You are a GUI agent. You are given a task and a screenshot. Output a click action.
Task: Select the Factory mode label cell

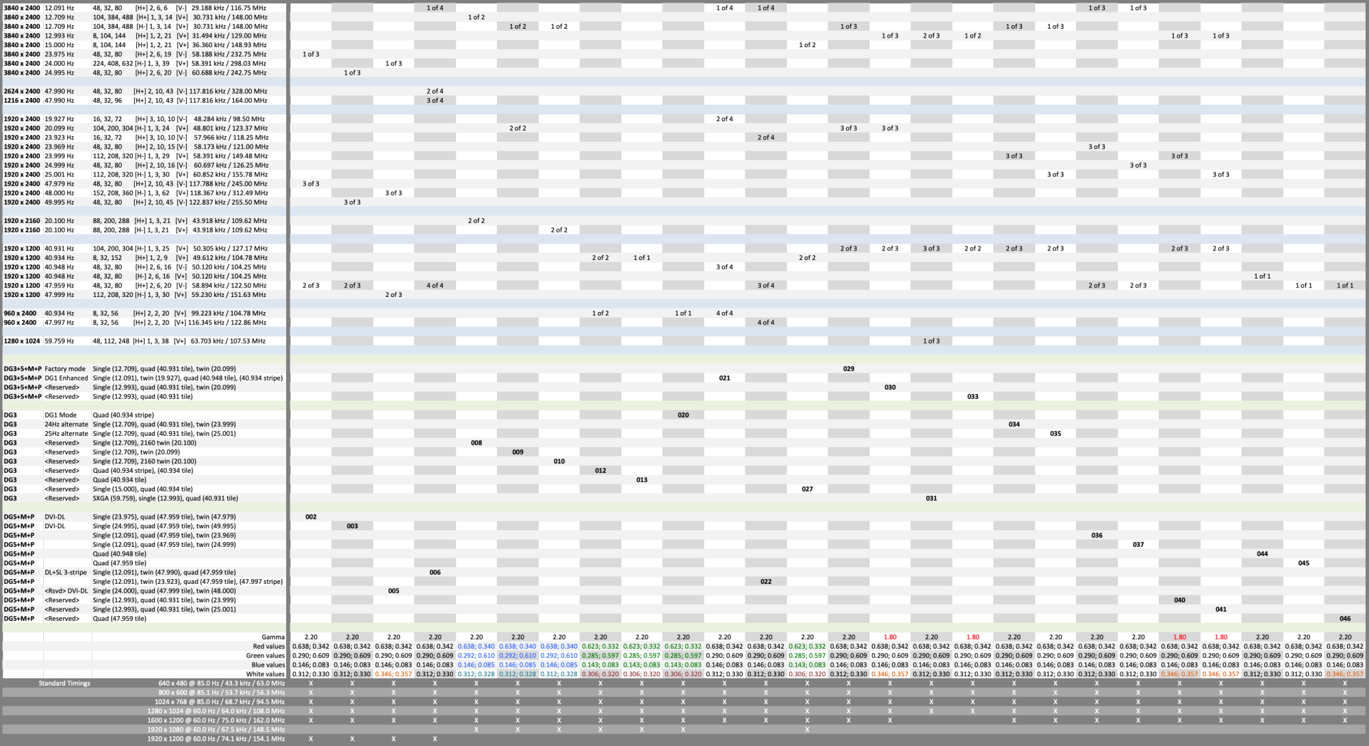click(65, 369)
